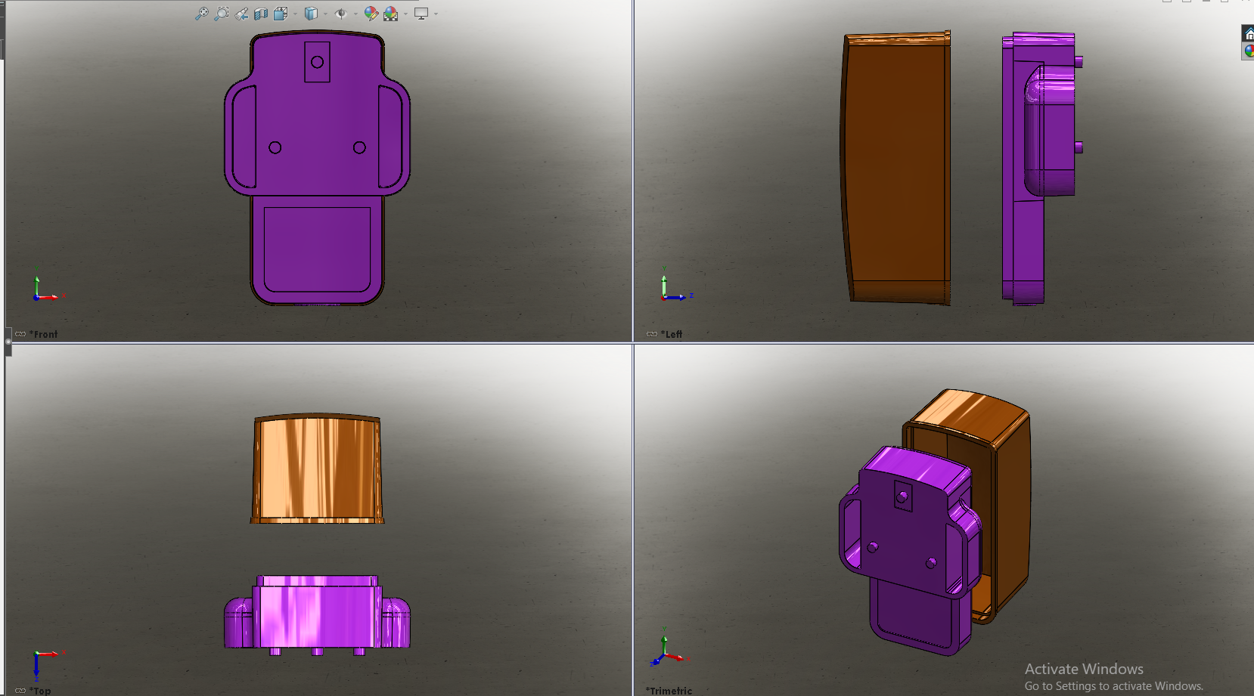Open the View Orientation icon
This screenshot has width=1254, height=696.
point(281,14)
